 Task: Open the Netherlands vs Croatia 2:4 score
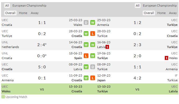(x=42, y=45)
